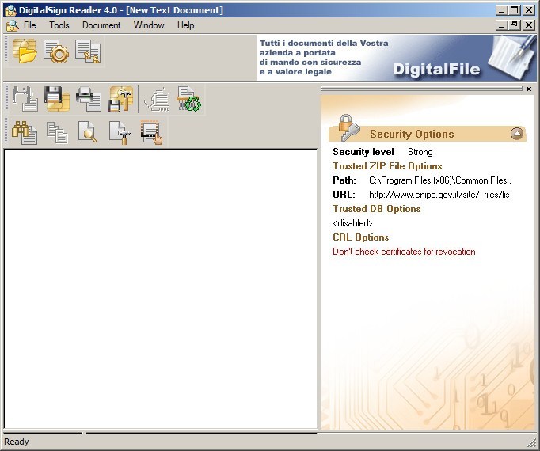Image resolution: width=540 pixels, height=451 pixels.
Task: Restore the inner document window
Action: [514, 25]
